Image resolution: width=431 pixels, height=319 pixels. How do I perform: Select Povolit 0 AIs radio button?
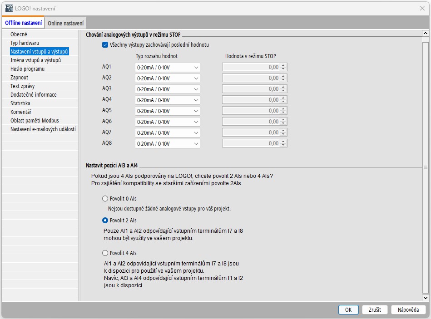[x=105, y=198]
